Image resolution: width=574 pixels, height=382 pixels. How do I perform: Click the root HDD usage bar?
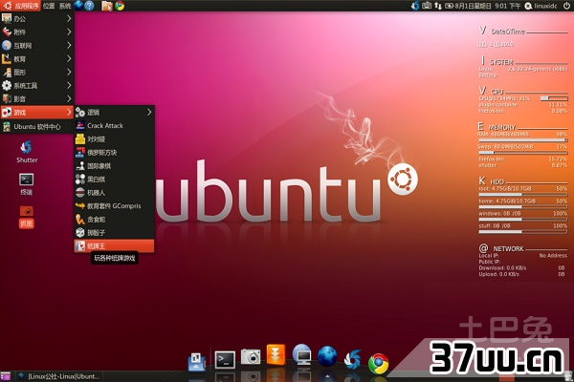[x=522, y=195]
